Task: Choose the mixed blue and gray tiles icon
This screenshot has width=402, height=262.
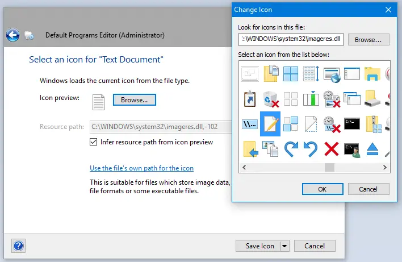Action: coord(291,124)
